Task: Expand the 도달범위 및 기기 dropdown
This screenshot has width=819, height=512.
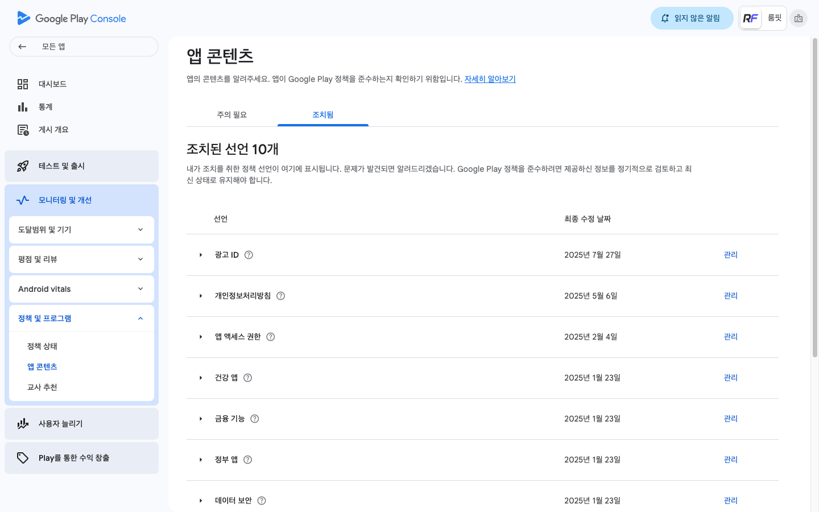Action: coord(140,230)
